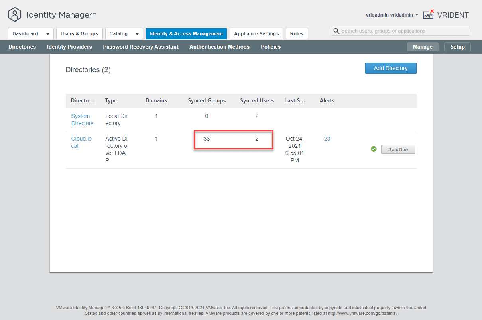482x320 pixels.
Task: Expand the vridadmin user menu
Action: [x=392, y=15]
